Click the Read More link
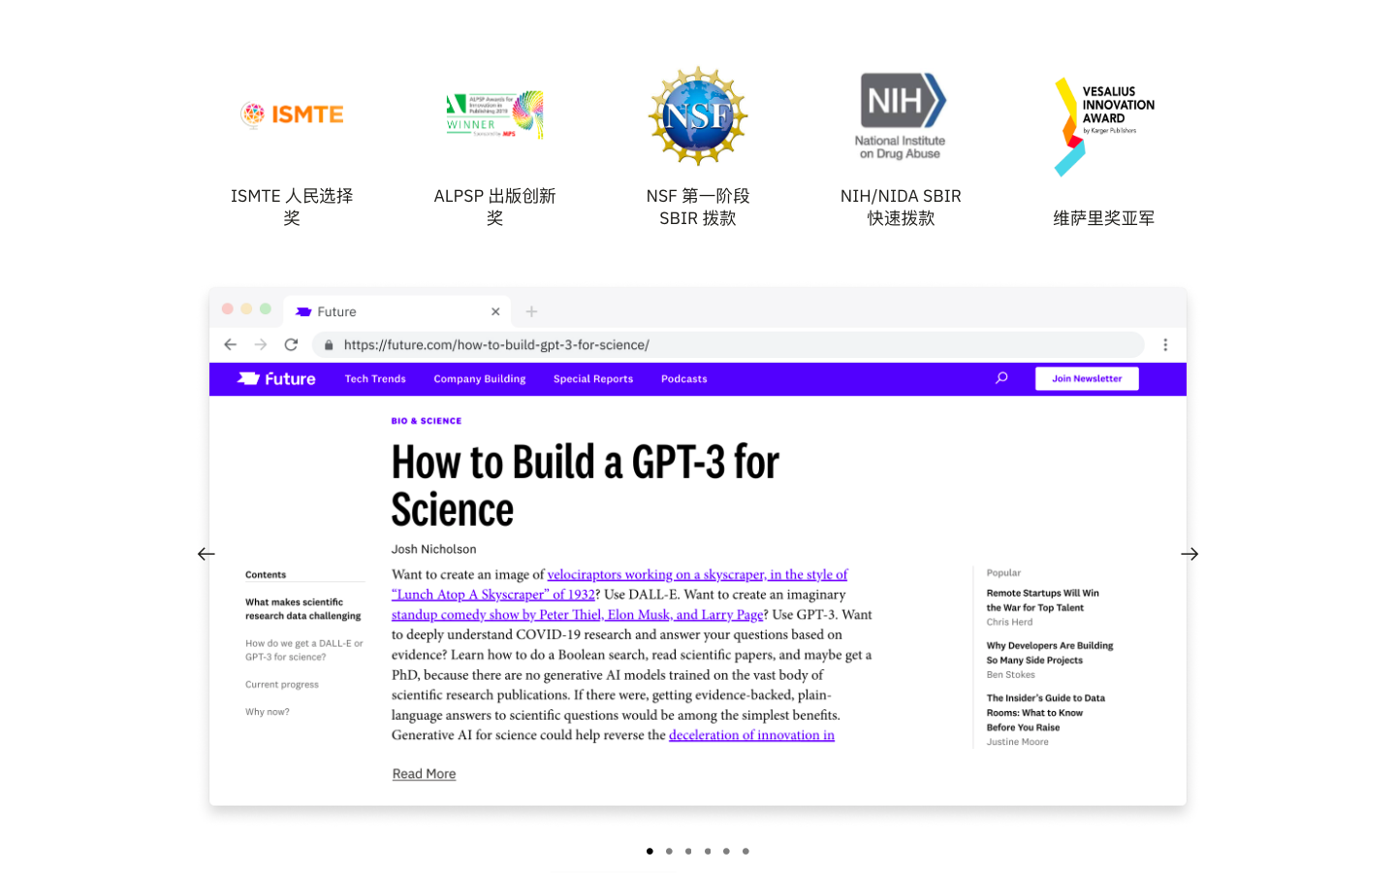 click(424, 774)
